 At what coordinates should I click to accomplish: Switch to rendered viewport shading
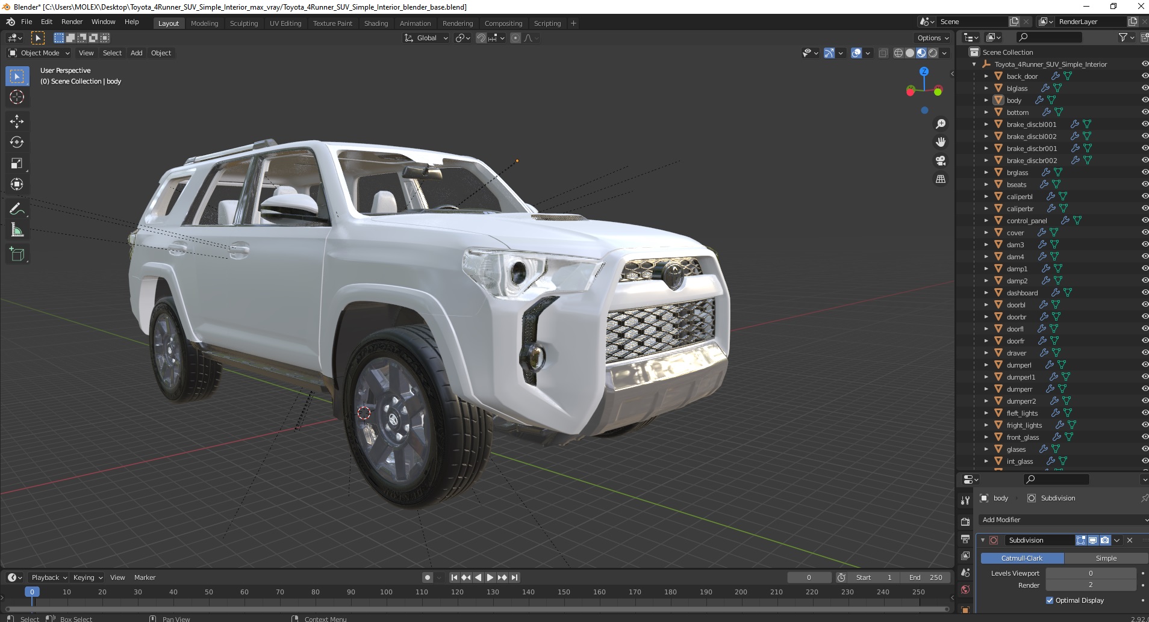pyautogui.click(x=933, y=53)
